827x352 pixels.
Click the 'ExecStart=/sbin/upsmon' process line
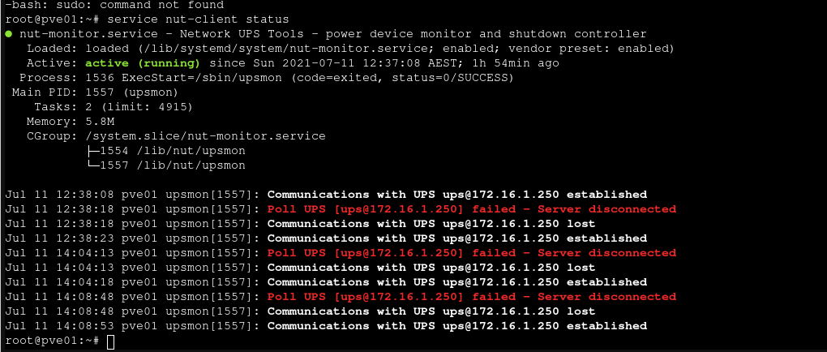(x=267, y=78)
